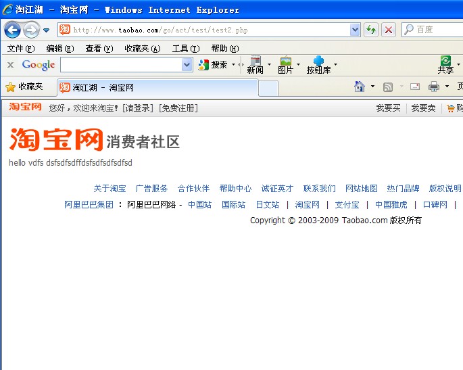Open the 诚征英才 footer link
Screen dimensions: 463x370
(277, 189)
